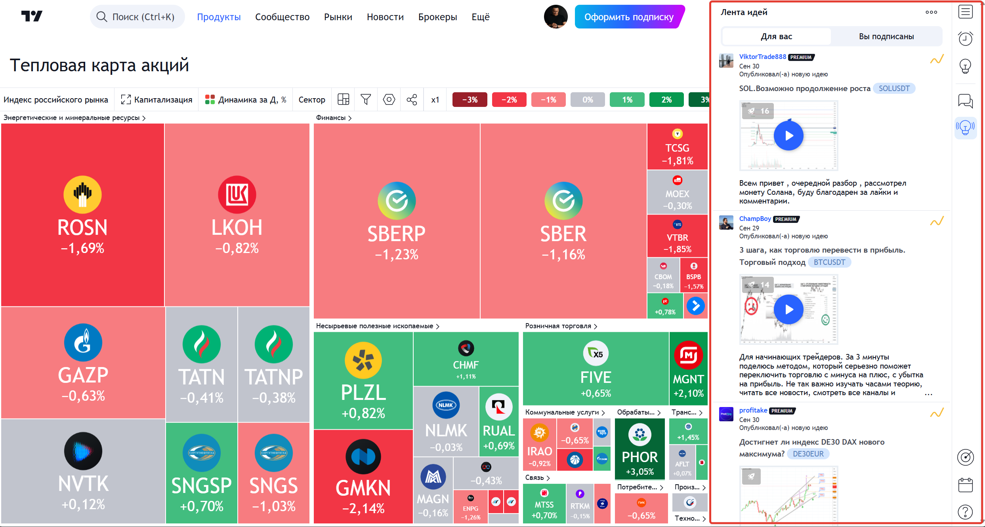The width and height of the screenshot is (985, 527).
Task: Open the x1 multiplier dropdown
Action: pyautogui.click(x=435, y=100)
